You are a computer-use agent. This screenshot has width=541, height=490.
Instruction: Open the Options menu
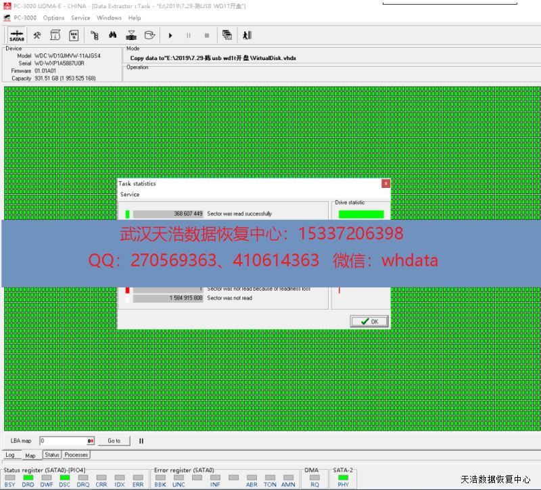(x=53, y=18)
